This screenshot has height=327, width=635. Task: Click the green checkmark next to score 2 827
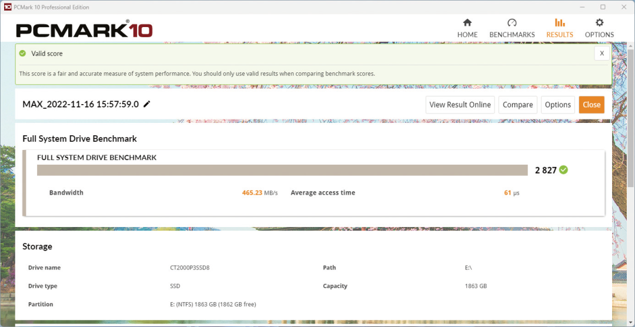[x=563, y=170]
